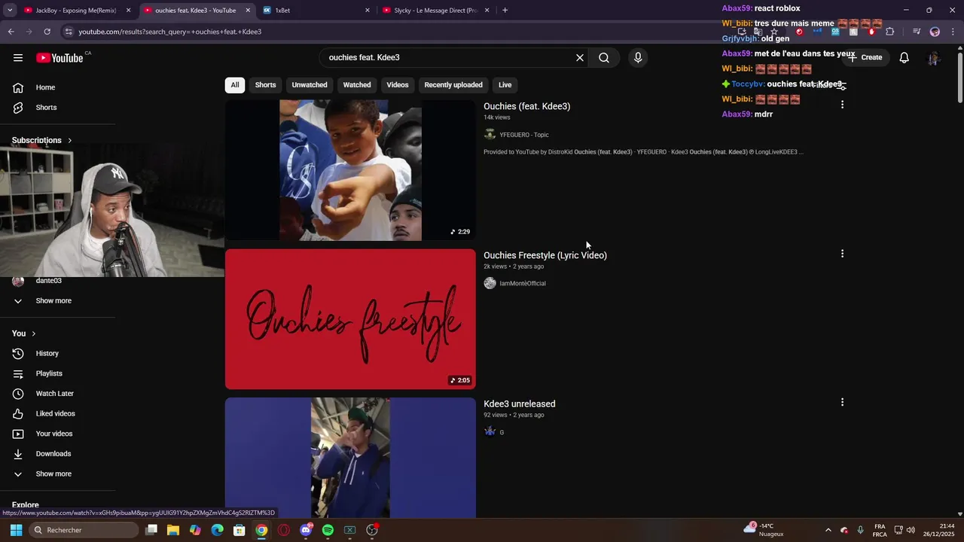Filter results by Shorts chip
This screenshot has height=542, width=964.
pos(265,85)
